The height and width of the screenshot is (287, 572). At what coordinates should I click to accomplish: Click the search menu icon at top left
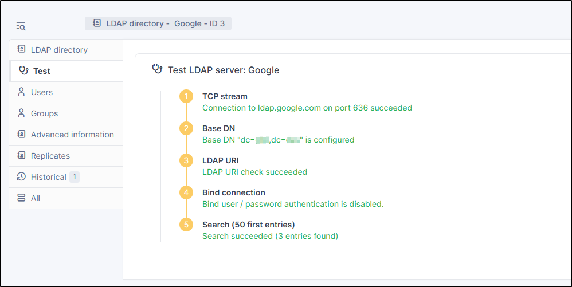[21, 26]
